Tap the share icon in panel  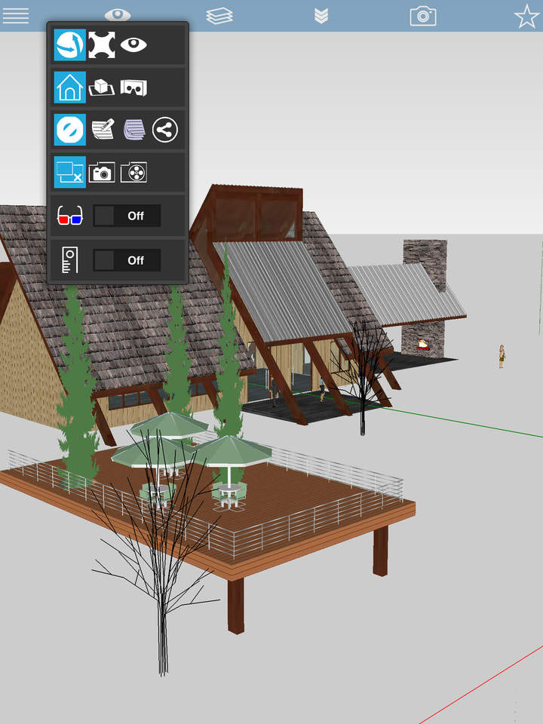tap(164, 130)
